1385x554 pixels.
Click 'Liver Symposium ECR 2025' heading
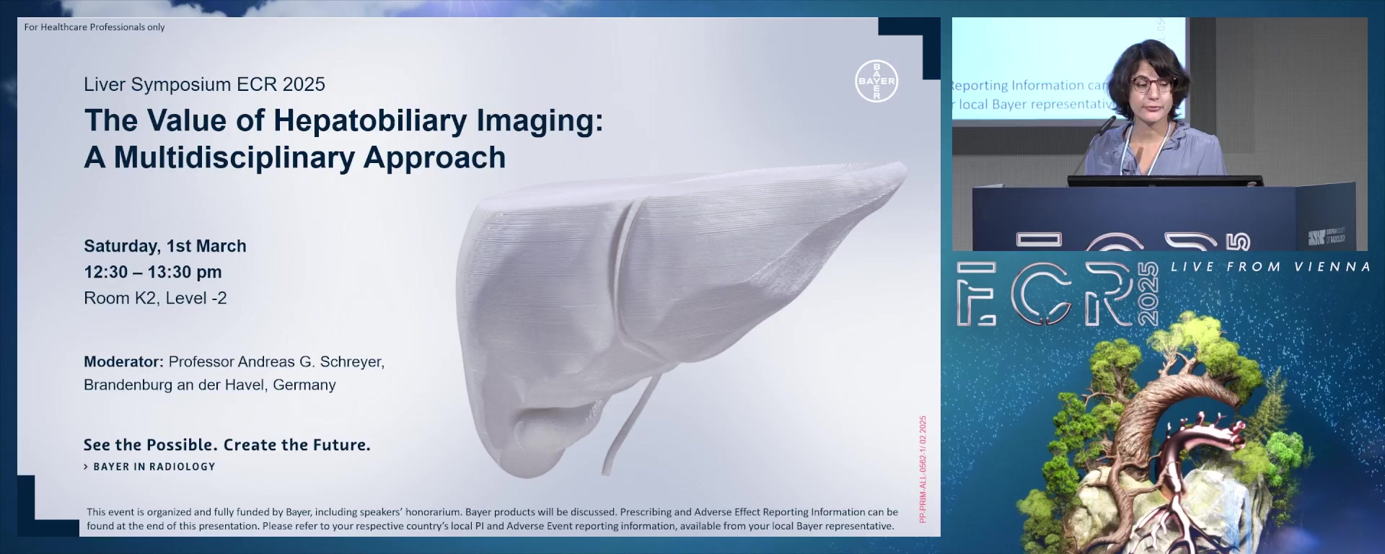coord(204,84)
